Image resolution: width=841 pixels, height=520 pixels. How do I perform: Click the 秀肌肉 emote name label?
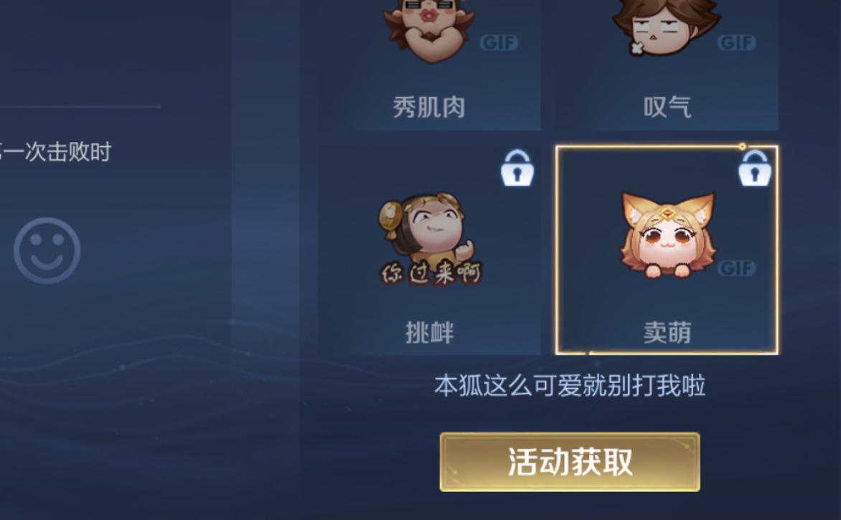(429, 107)
